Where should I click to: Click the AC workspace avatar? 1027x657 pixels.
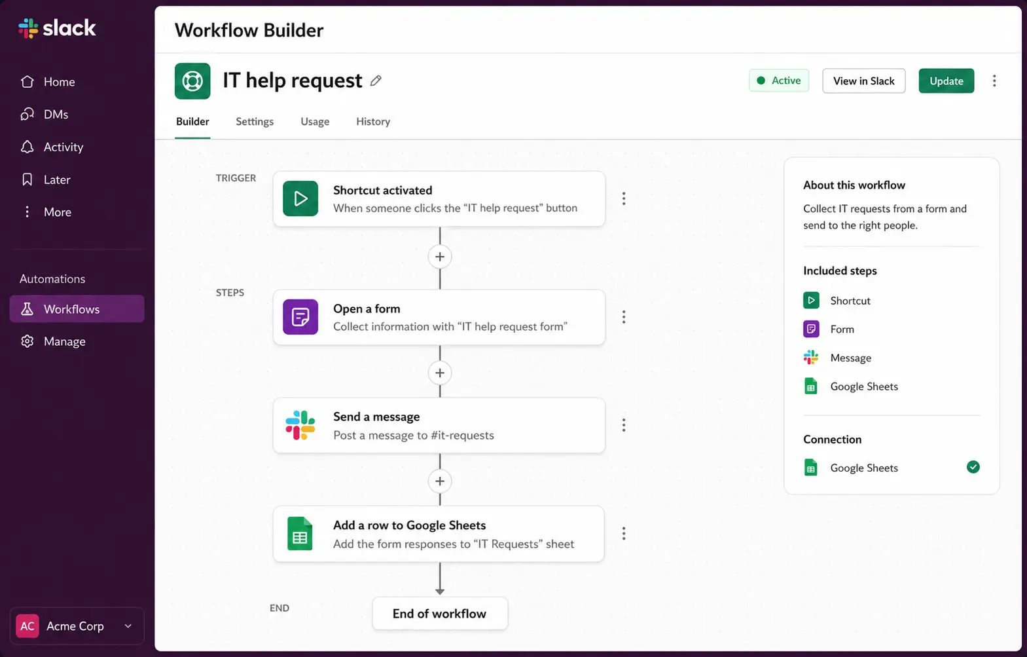pyautogui.click(x=27, y=626)
